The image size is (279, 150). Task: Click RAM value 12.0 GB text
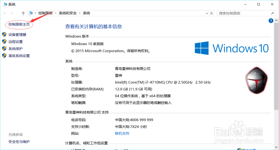click(x=134, y=89)
